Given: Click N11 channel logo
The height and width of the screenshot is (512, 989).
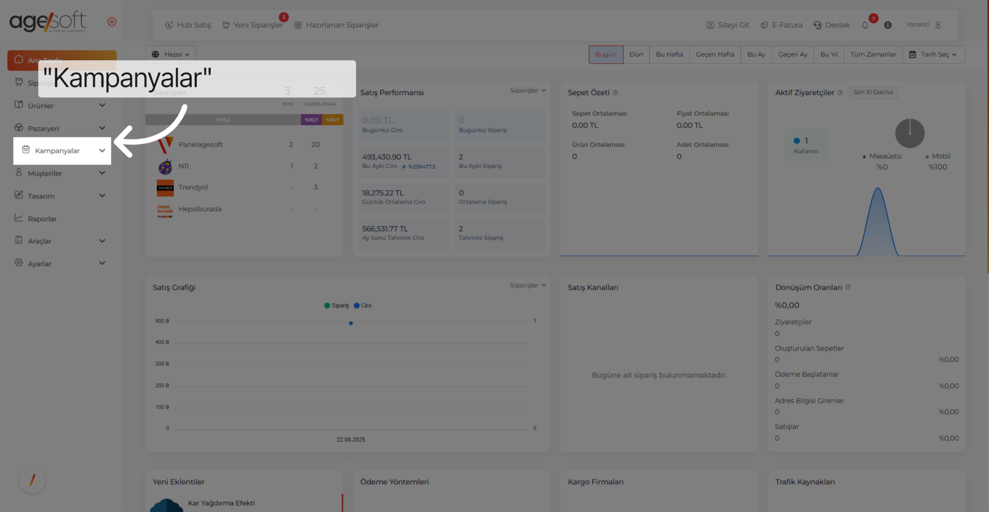Looking at the screenshot, I should [x=165, y=166].
